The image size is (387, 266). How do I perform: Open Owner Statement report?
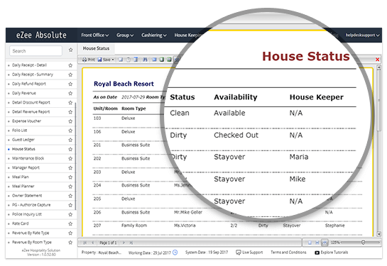[x=27, y=196]
